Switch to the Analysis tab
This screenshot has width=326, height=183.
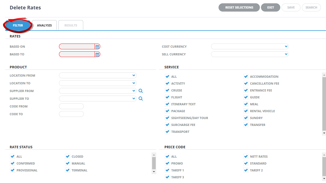44,25
